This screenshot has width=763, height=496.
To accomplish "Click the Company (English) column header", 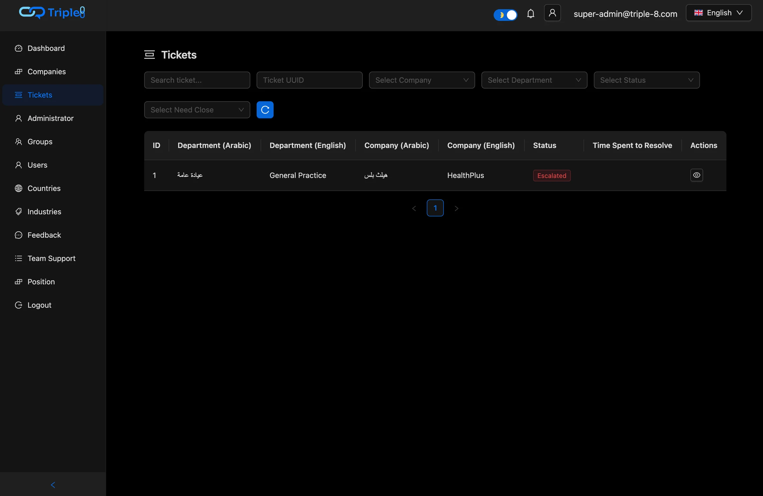I will coord(481,145).
